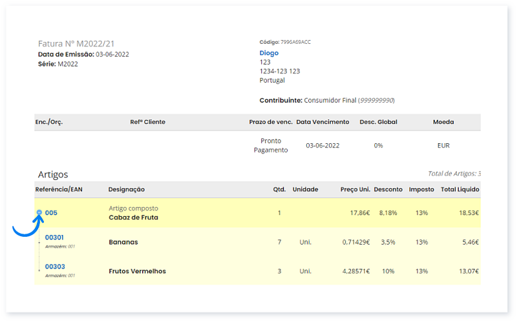Select the Bananas item name

click(x=123, y=242)
